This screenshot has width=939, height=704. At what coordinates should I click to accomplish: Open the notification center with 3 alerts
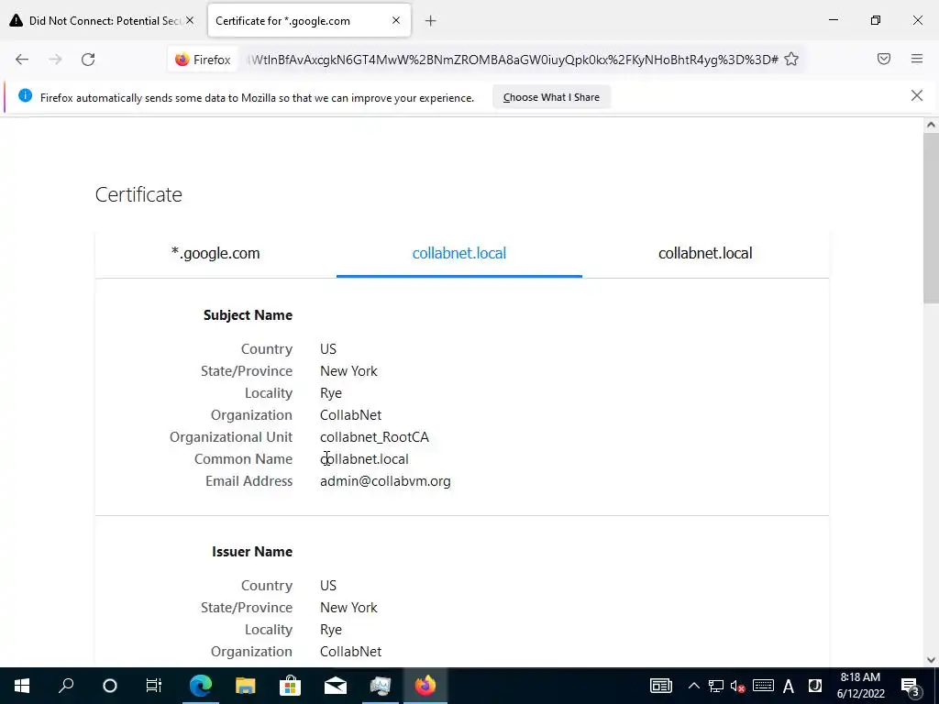(911, 686)
